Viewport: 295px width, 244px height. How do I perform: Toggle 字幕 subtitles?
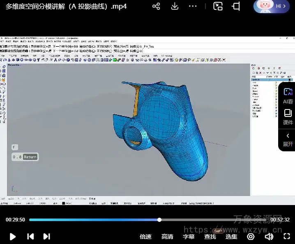pyautogui.click(x=189, y=237)
